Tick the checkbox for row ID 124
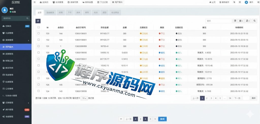 pyautogui.click(x=39, y=91)
